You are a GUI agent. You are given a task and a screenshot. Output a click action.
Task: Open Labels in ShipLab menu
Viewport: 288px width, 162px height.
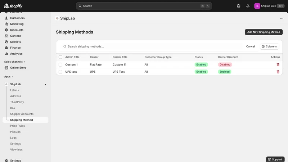pos(14,90)
